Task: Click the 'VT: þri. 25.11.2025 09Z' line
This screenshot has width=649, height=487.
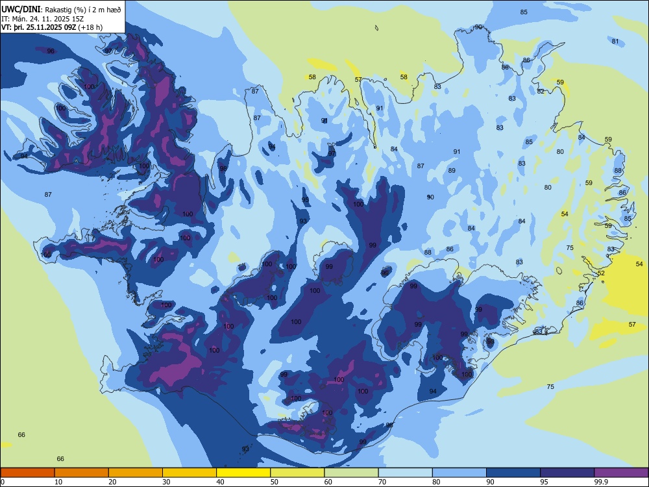Action: 38,27
